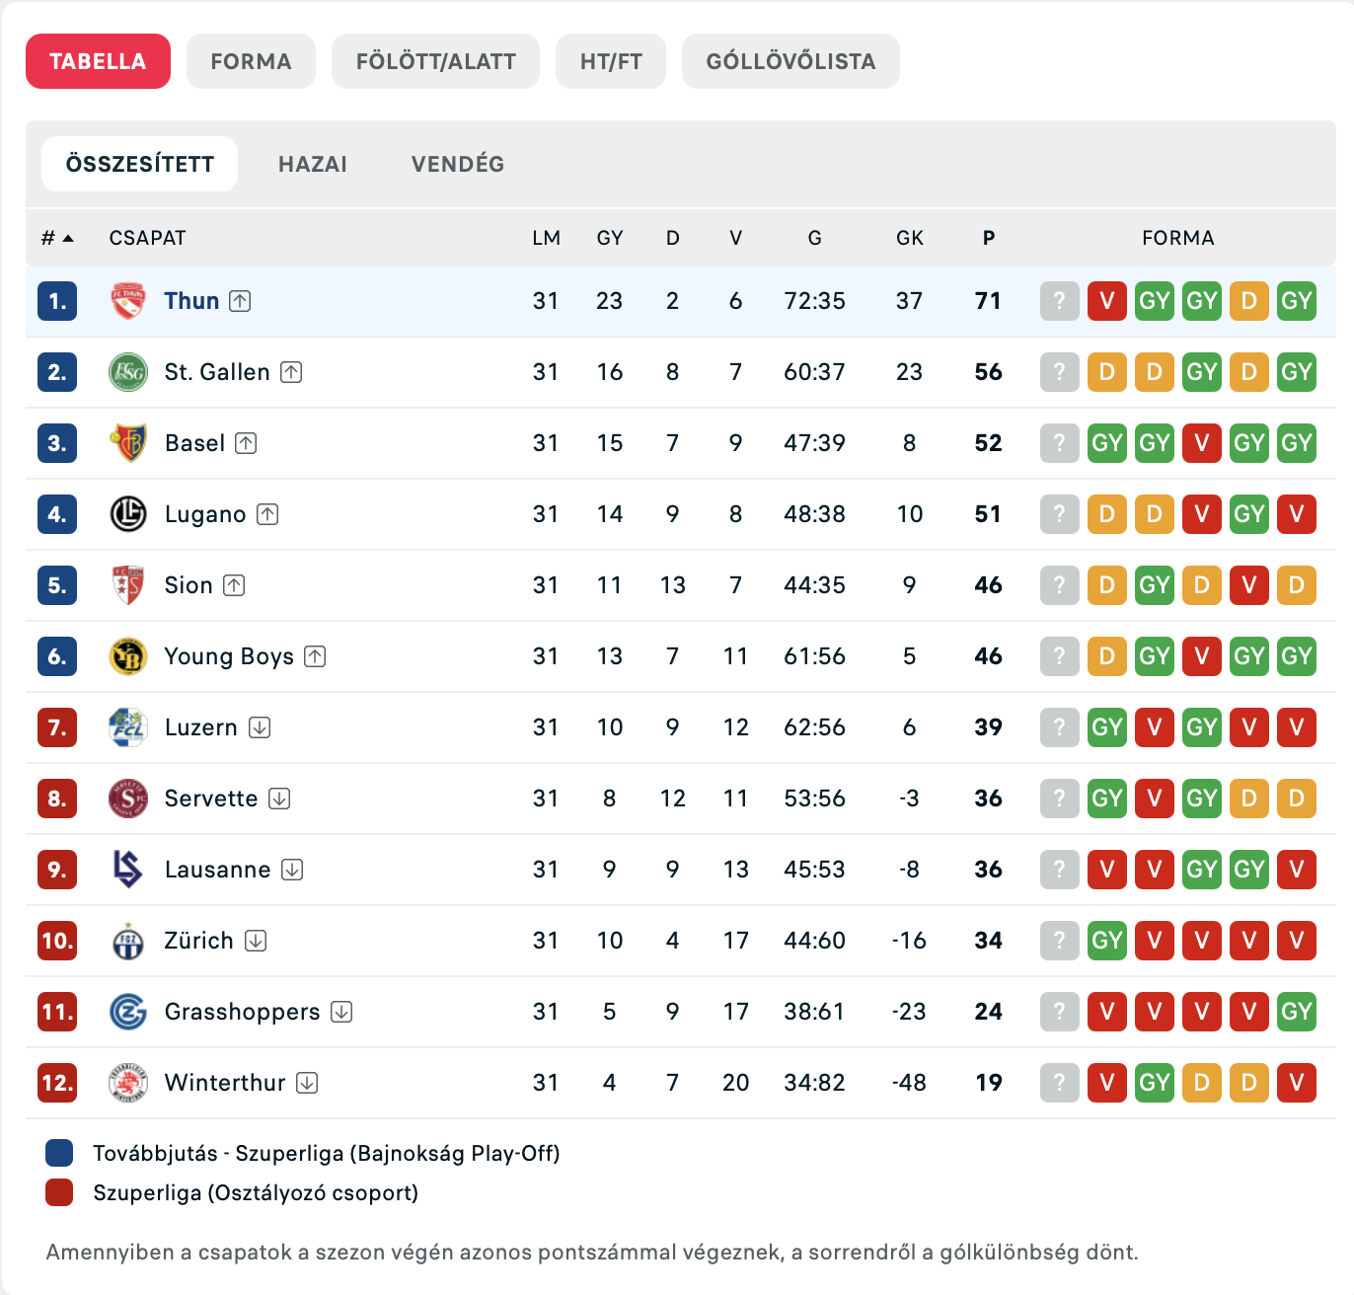Open the GÓLLÖVŐLISTA tab
The height and width of the screenshot is (1295, 1354).
(x=790, y=61)
